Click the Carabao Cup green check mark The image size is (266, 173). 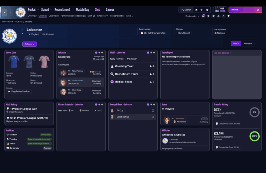click(x=153, y=117)
